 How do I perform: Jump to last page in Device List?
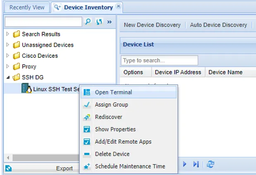[196, 164]
